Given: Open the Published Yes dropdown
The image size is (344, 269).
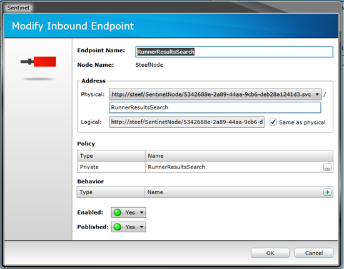Looking at the screenshot, I should tap(129, 227).
